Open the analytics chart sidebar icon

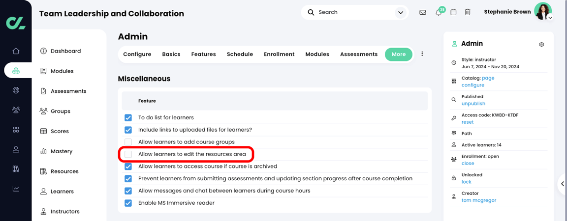pos(16,189)
